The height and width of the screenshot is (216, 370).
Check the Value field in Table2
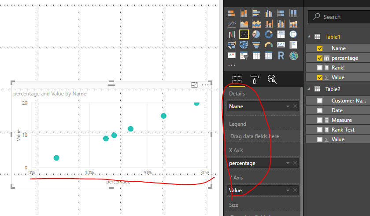tap(320, 139)
